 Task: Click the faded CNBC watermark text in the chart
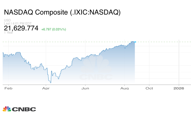96,77
